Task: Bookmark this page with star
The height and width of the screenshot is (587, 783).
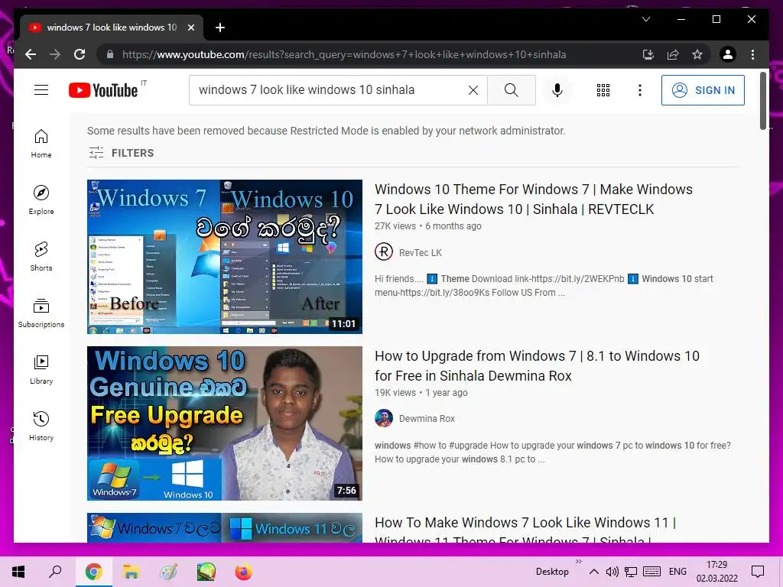Action: (x=697, y=54)
